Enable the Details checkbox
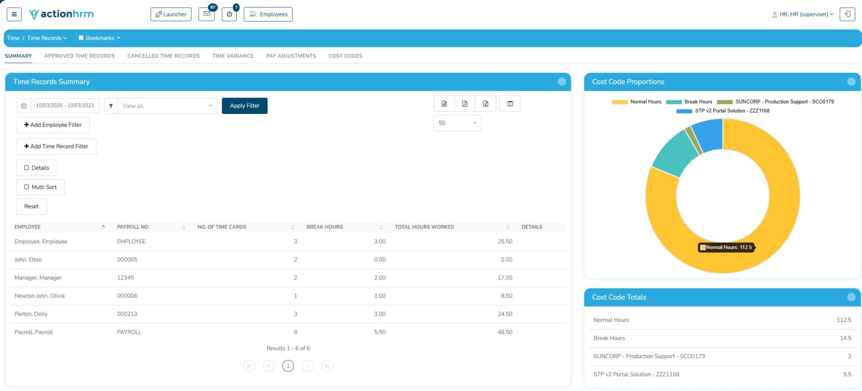The width and height of the screenshot is (862, 391). click(x=27, y=168)
